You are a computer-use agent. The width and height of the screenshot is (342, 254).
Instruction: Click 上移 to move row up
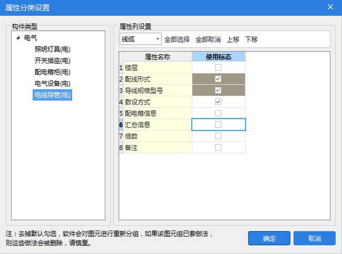pyautogui.click(x=233, y=39)
